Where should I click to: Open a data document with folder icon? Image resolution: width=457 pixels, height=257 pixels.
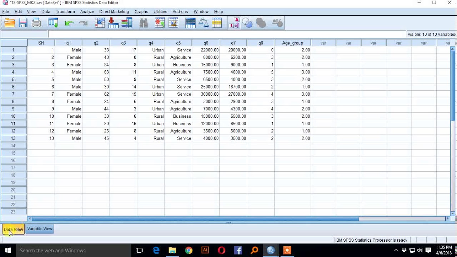(10, 23)
